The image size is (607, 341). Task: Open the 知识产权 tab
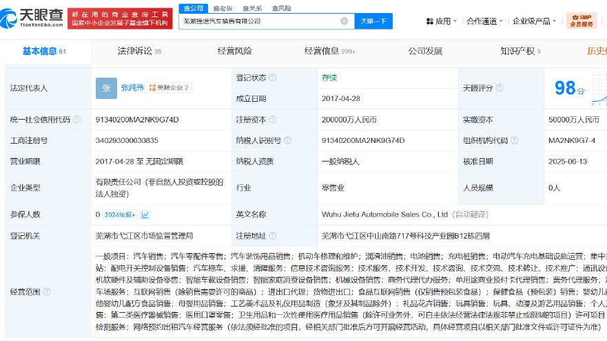[520, 51]
